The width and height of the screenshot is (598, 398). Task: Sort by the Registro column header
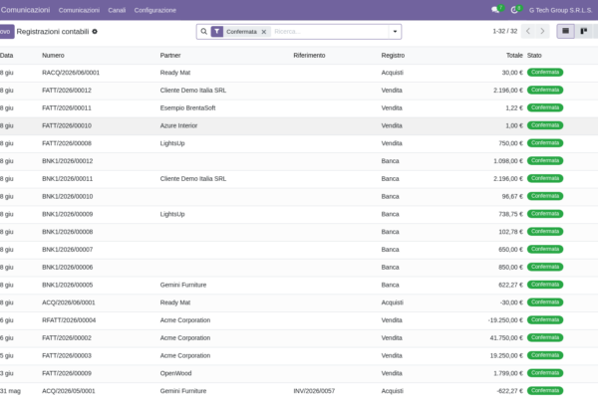click(x=393, y=56)
